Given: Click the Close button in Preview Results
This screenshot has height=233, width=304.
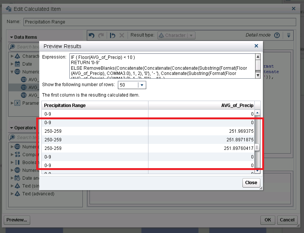Looking at the screenshot, I should coord(251,183).
